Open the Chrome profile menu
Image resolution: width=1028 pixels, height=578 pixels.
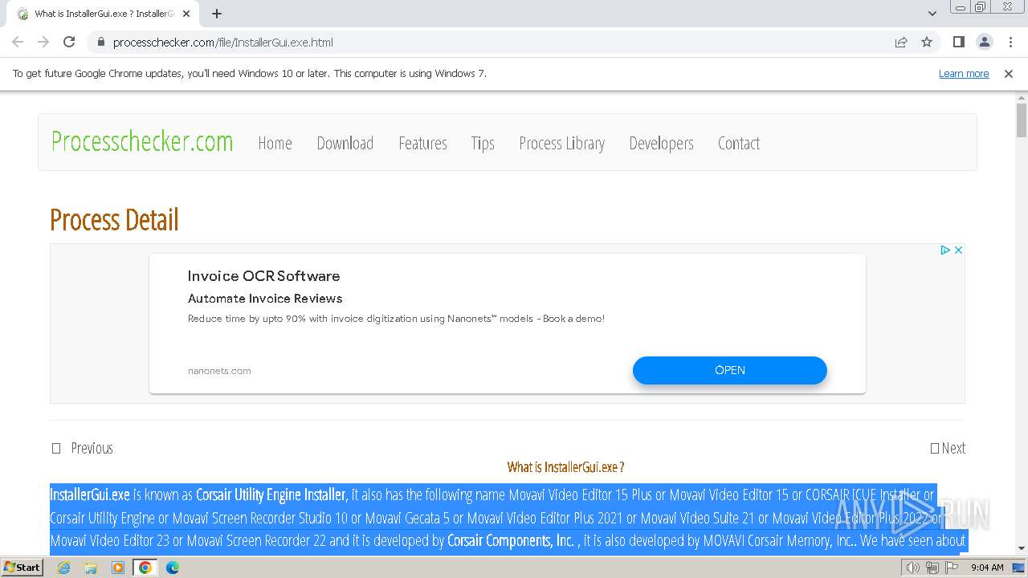(984, 42)
